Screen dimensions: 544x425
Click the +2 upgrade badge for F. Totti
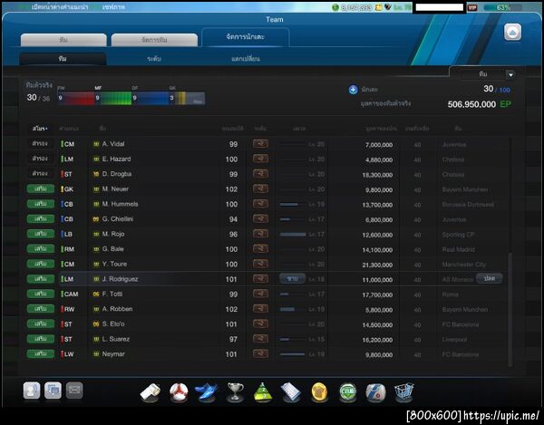tap(260, 294)
